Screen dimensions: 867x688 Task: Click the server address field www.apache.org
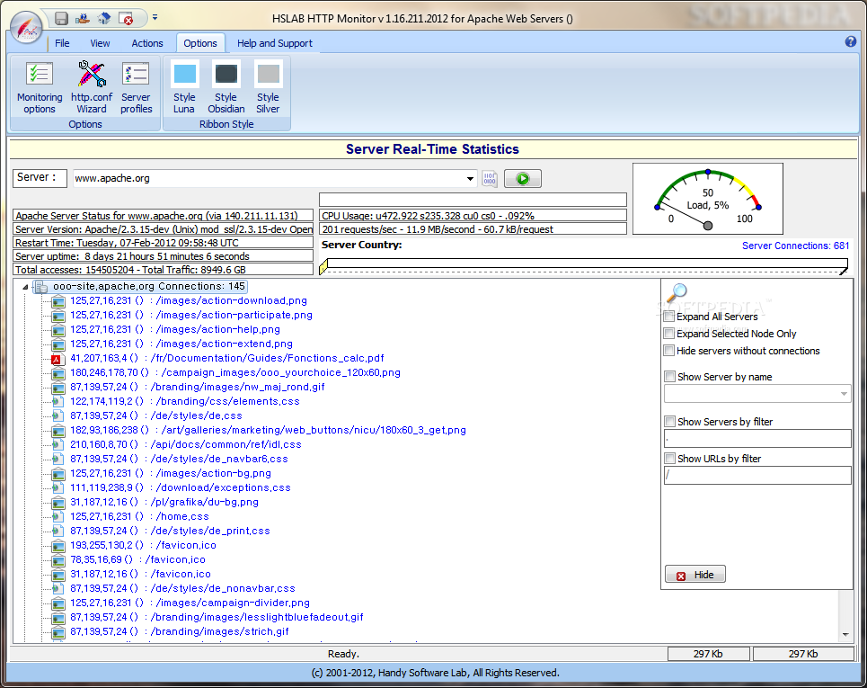point(268,179)
